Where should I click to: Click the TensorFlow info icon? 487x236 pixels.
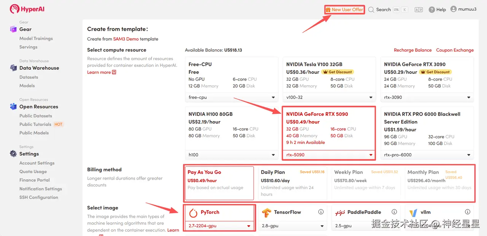click(x=321, y=212)
